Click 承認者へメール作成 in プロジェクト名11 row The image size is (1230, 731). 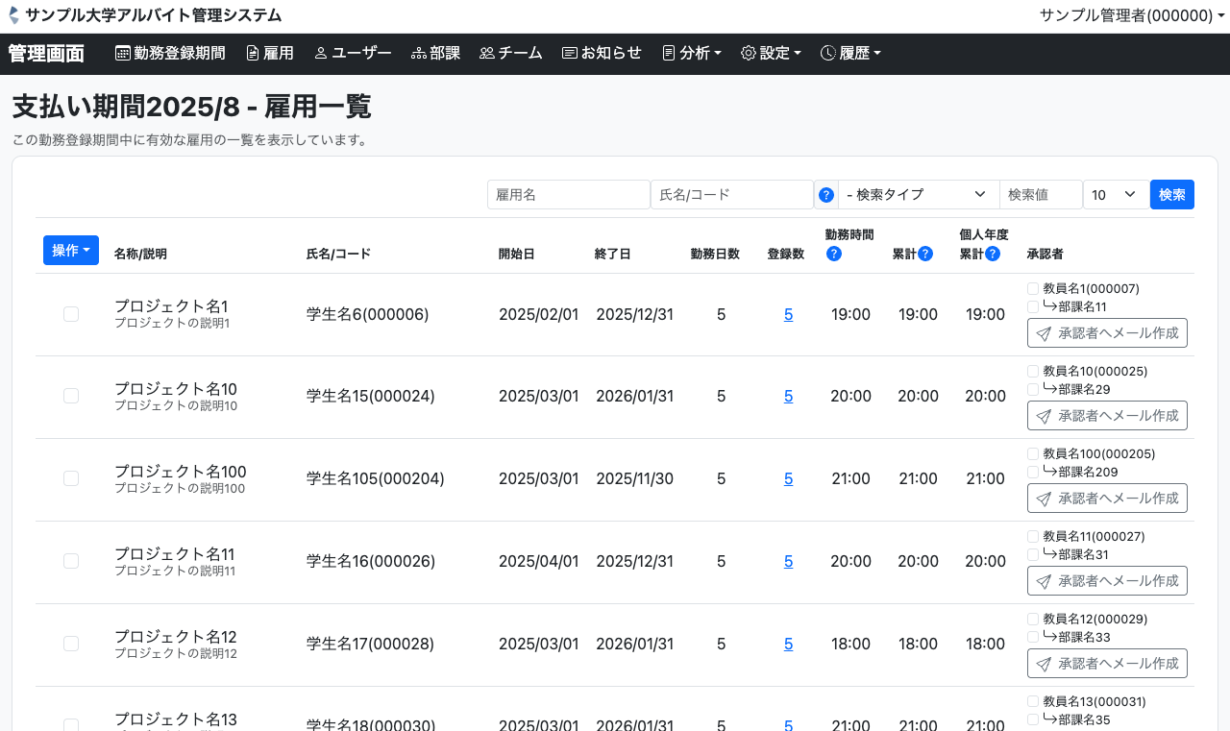[1107, 581]
